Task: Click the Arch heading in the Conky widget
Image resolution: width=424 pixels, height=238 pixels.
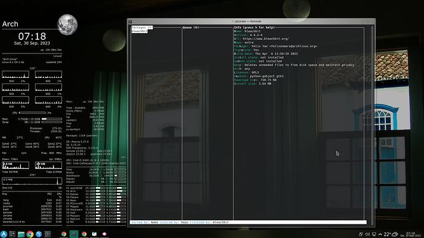Action: (10, 24)
